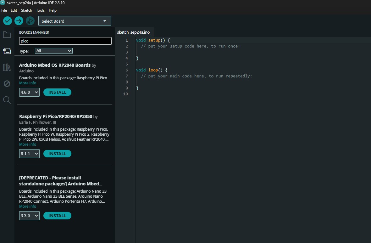Click the Upload arrow button
Viewport: 371px width, 243px height.
click(x=19, y=21)
